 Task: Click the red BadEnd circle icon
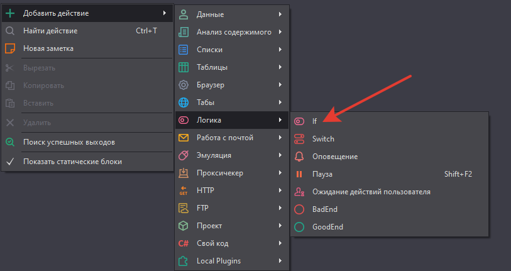point(299,209)
